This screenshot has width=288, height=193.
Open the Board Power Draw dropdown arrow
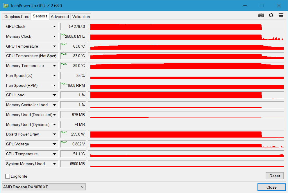54,134
